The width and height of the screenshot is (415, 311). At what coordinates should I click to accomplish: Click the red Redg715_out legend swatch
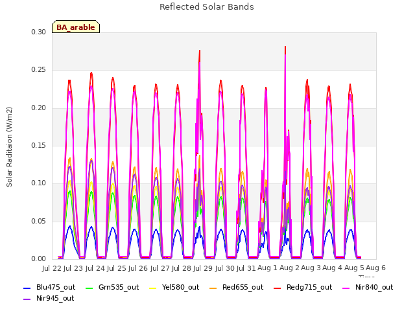pyautogui.click(x=277, y=288)
